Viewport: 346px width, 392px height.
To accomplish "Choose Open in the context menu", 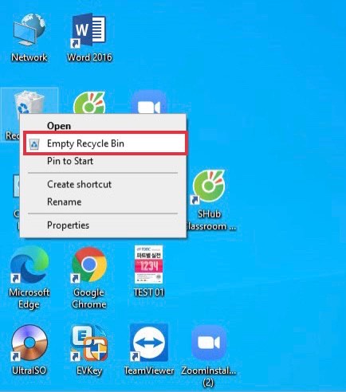I will click(x=59, y=126).
